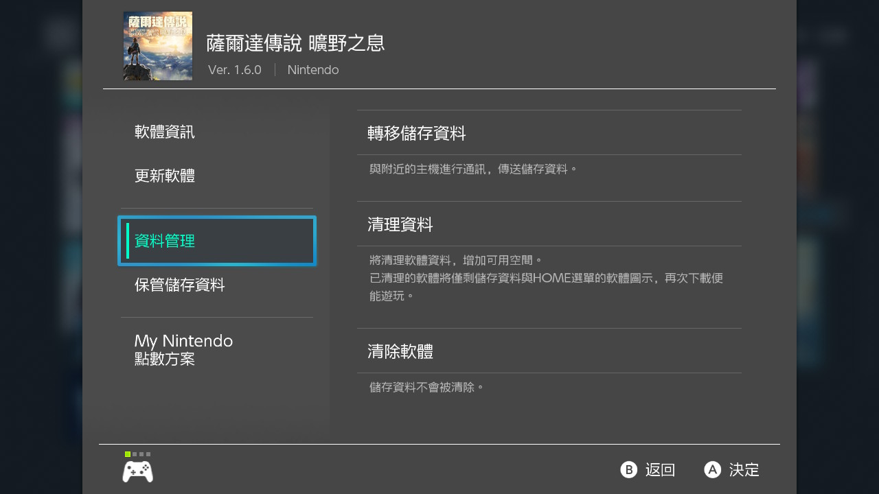Click the player indicator lights above the controller

point(137,454)
